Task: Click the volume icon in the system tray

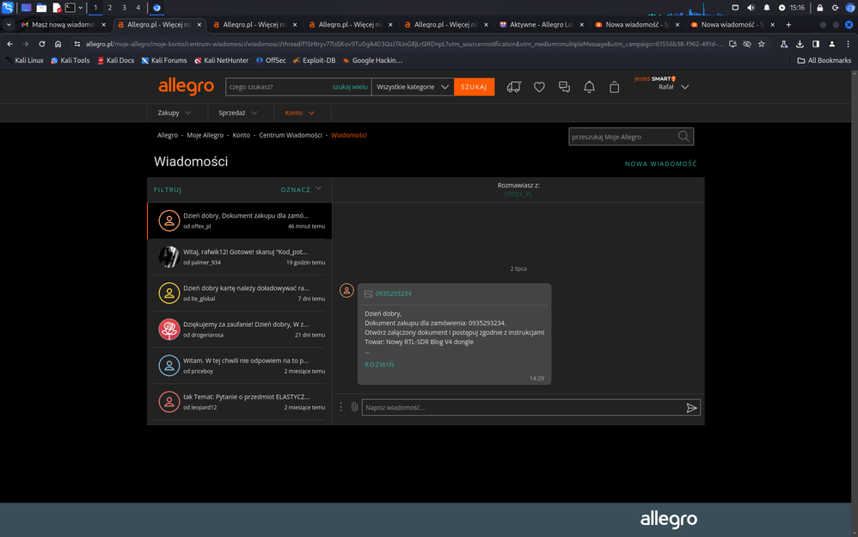Action: coord(751,8)
